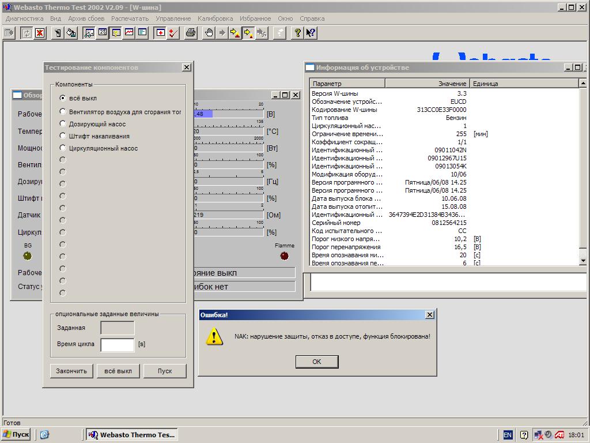Click the red cross with checkmark icon
Screen dimensions: 590x443
tap(173, 33)
